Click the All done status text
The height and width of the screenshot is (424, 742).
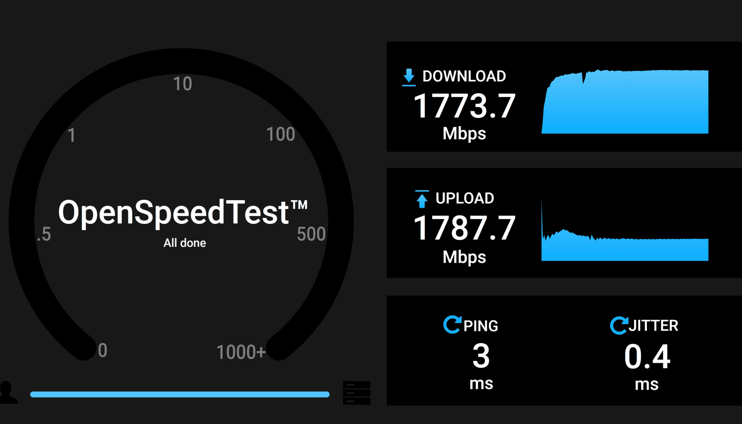pyautogui.click(x=185, y=243)
